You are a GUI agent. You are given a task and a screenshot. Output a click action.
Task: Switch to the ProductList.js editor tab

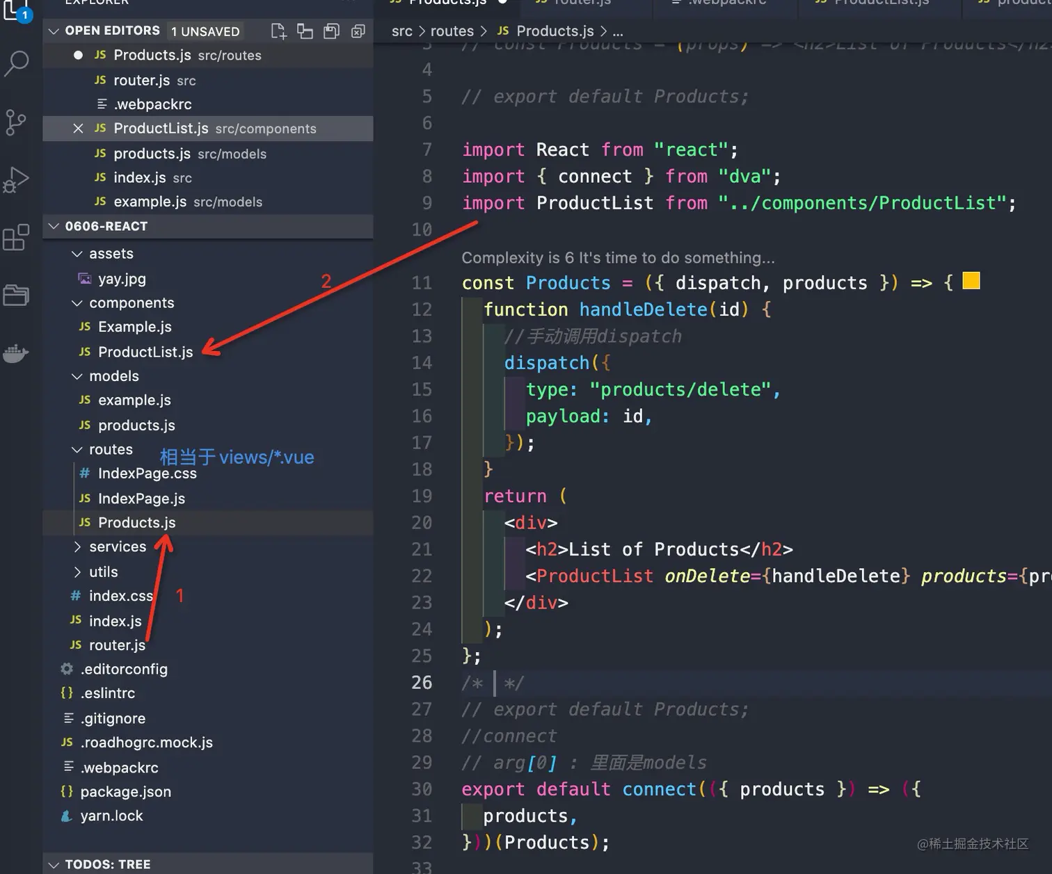pyautogui.click(x=880, y=3)
